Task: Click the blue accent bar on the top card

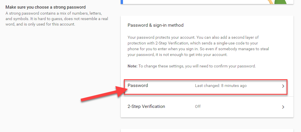Action: [x=122, y=2]
